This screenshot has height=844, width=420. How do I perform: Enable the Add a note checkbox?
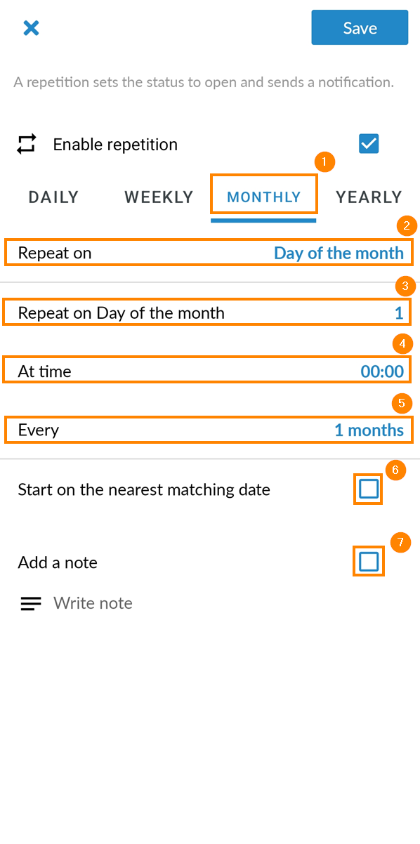tap(369, 561)
